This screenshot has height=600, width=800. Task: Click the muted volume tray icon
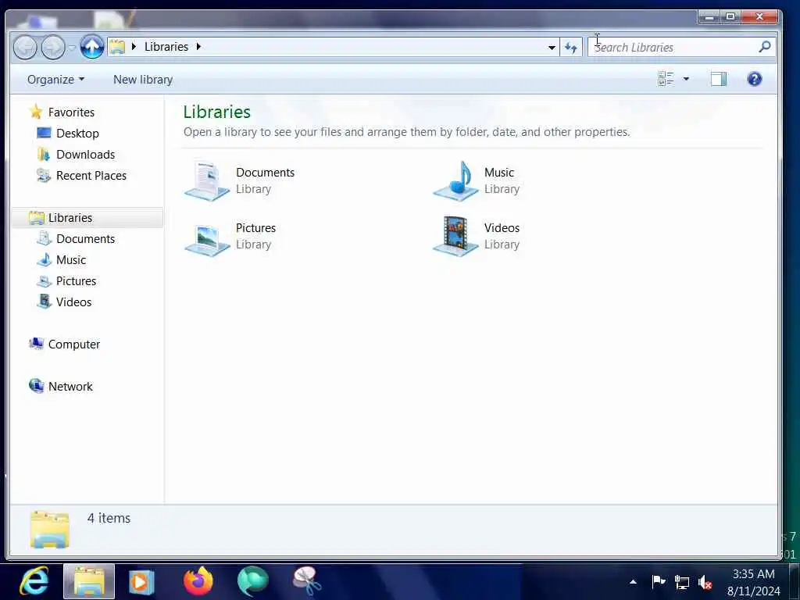click(x=705, y=582)
